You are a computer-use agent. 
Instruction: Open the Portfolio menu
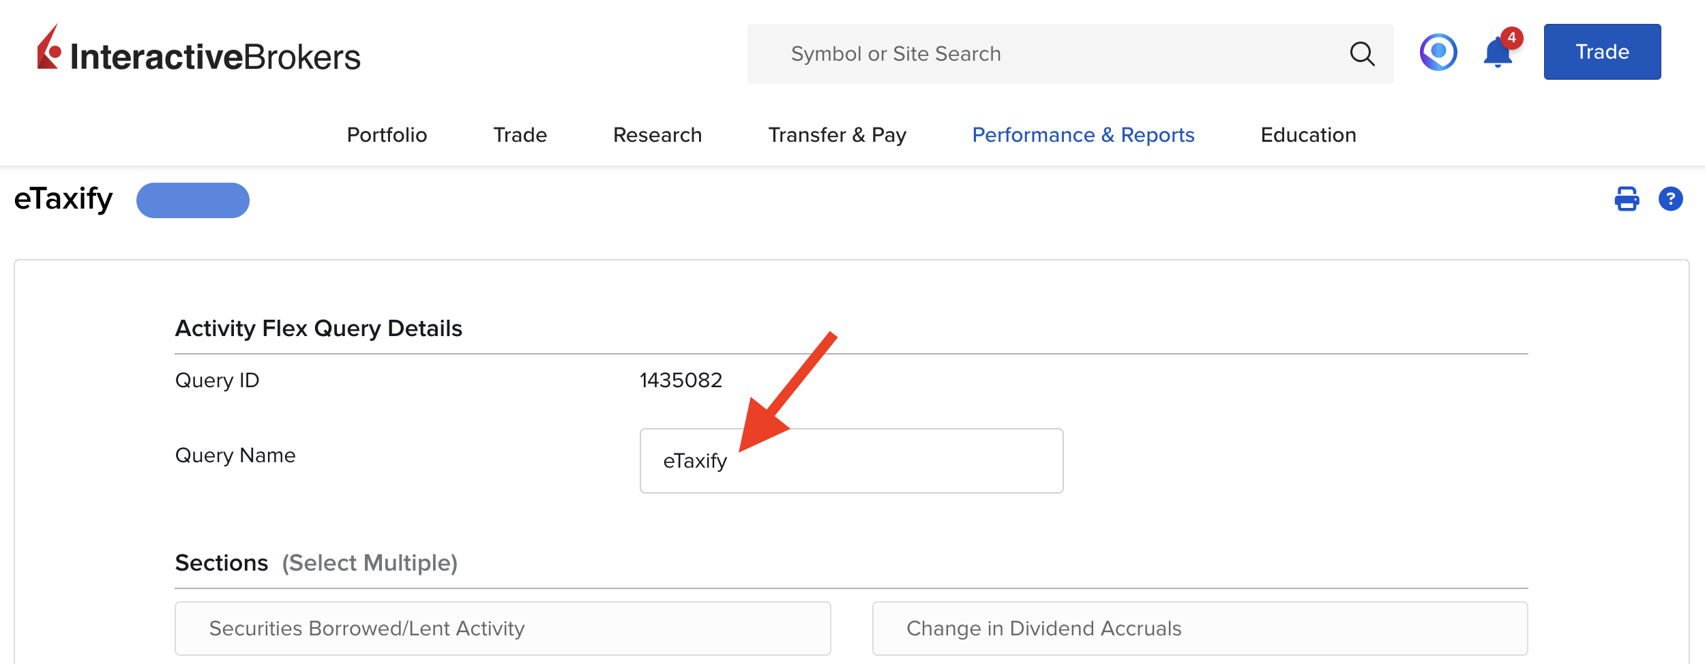click(387, 135)
